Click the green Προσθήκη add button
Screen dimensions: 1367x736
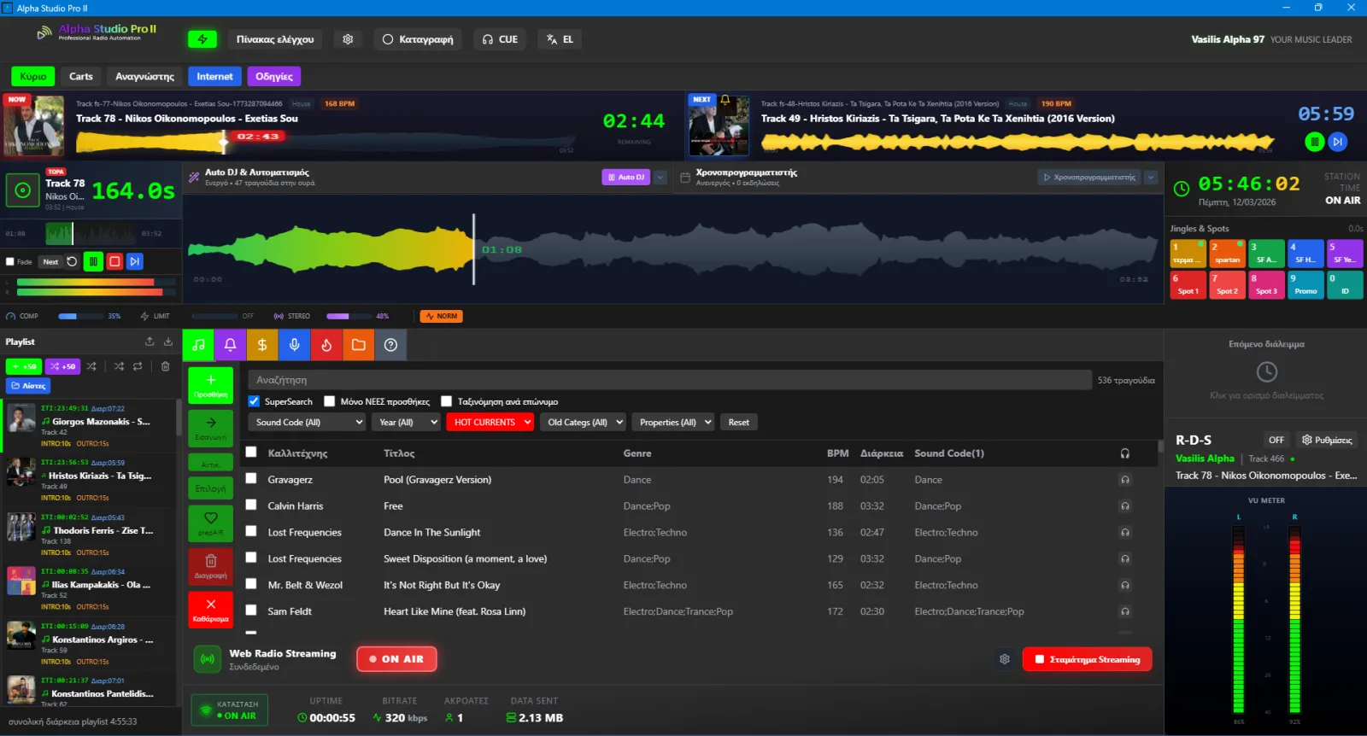tap(210, 385)
